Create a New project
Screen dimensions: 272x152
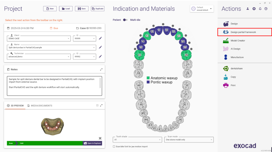(x=50, y=9)
